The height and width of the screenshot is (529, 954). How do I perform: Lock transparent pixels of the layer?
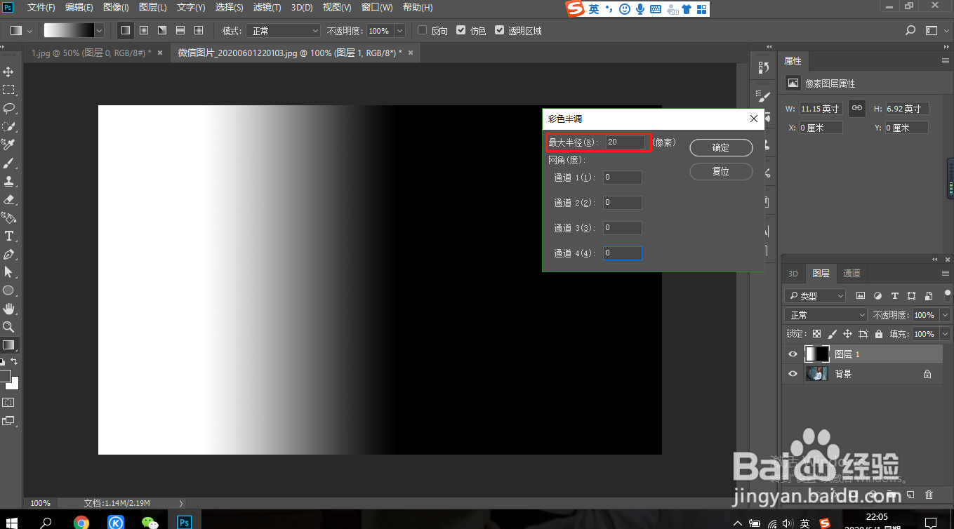[816, 335]
